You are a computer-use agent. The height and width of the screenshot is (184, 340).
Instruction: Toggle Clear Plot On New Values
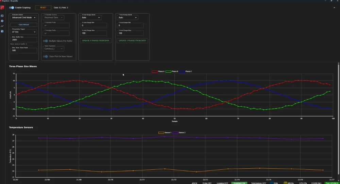[x=45, y=57]
